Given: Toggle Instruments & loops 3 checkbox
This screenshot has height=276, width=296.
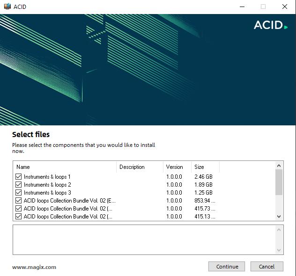Looking at the screenshot, I should click(19, 192).
